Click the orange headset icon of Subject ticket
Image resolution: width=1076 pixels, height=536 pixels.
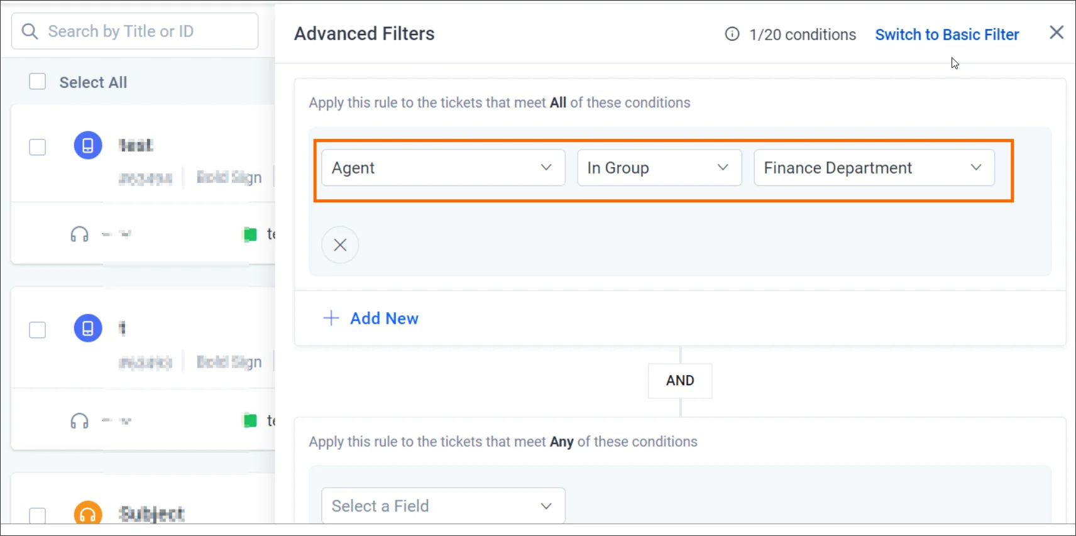pyautogui.click(x=88, y=513)
